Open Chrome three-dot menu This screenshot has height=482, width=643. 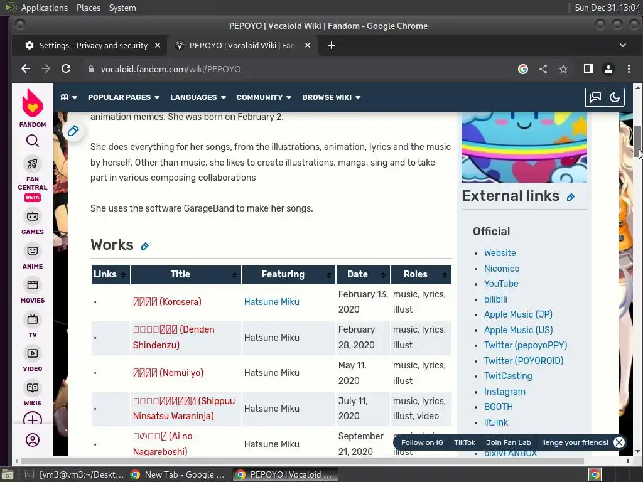[x=629, y=69]
